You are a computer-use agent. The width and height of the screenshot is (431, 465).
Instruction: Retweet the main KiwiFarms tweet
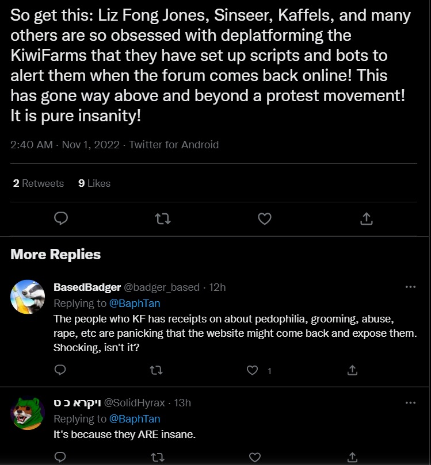tap(163, 219)
